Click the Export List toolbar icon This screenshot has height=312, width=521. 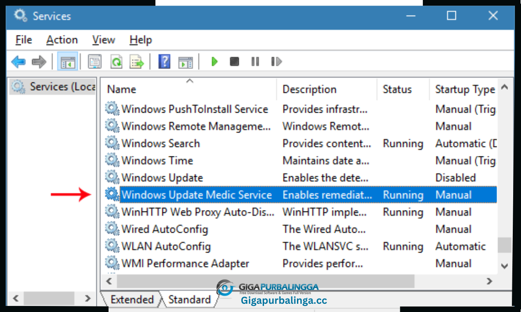[x=137, y=62]
